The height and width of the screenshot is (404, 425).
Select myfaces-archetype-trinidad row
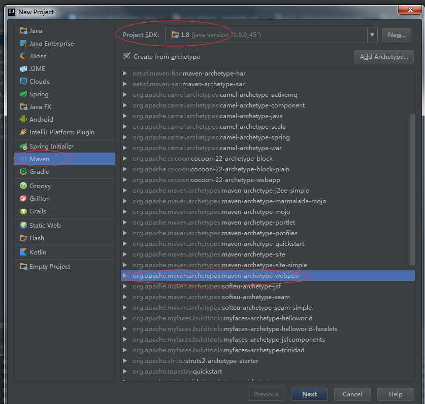[x=268, y=350]
